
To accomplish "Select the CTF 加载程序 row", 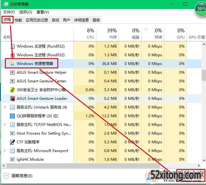I will (x=101, y=142).
